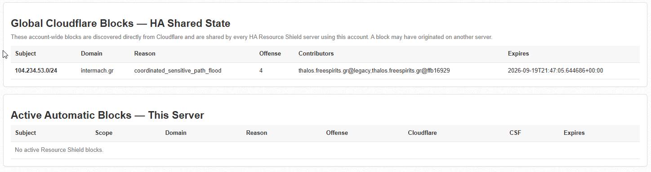Click the Offense header in the global table
Viewport: 651px width, 172px height.
tap(270, 54)
